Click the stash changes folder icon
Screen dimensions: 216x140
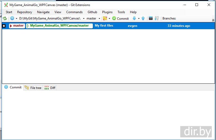(x=105, y=18)
